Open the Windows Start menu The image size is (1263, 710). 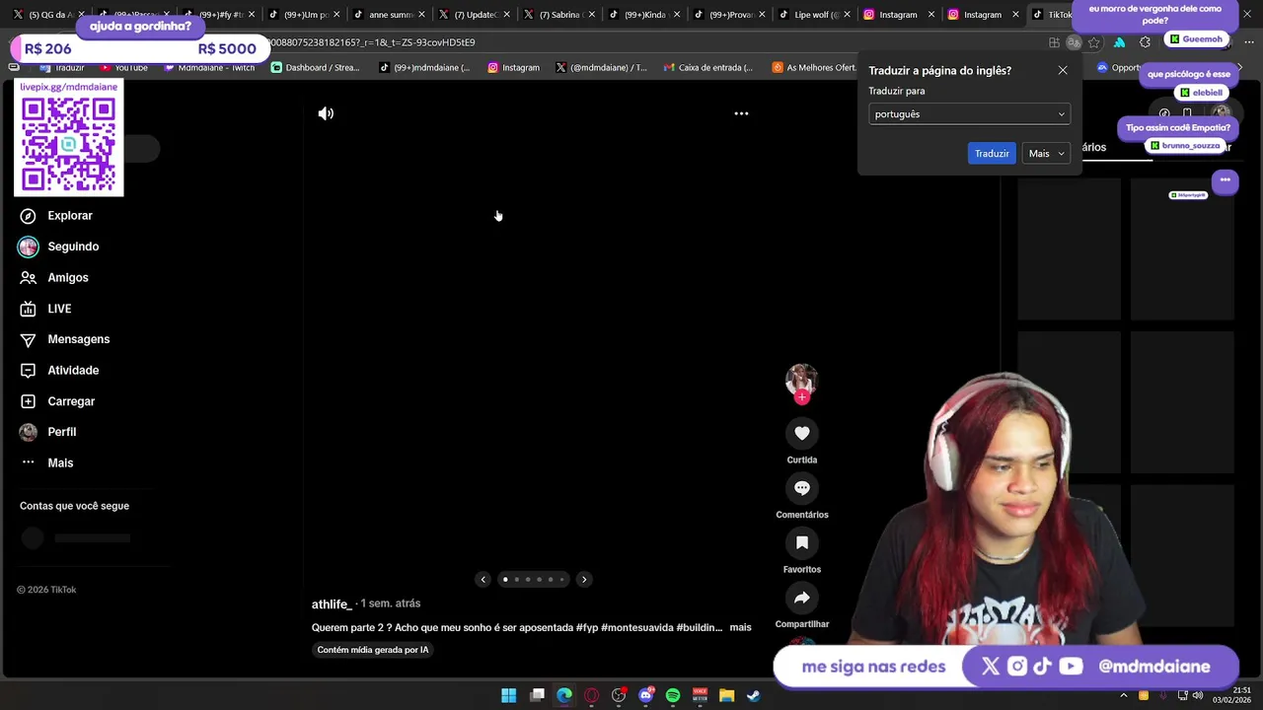[509, 695]
